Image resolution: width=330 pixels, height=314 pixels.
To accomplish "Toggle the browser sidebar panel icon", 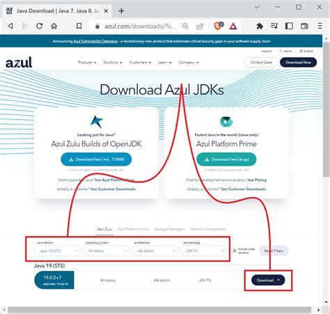I will point(289,26).
